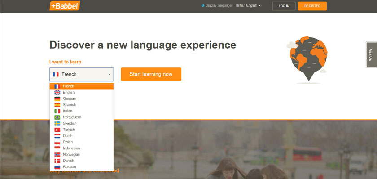Open the Ask Us side tab
Screen dimensions: 377x179
[x=371, y=55]
